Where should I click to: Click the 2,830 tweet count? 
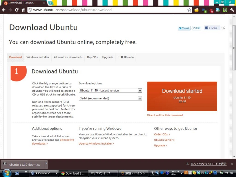click(x=196, y=28)
